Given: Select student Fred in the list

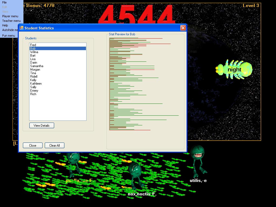Looking at the screenshot, I should pyautogui.click(x=33, y=45).
